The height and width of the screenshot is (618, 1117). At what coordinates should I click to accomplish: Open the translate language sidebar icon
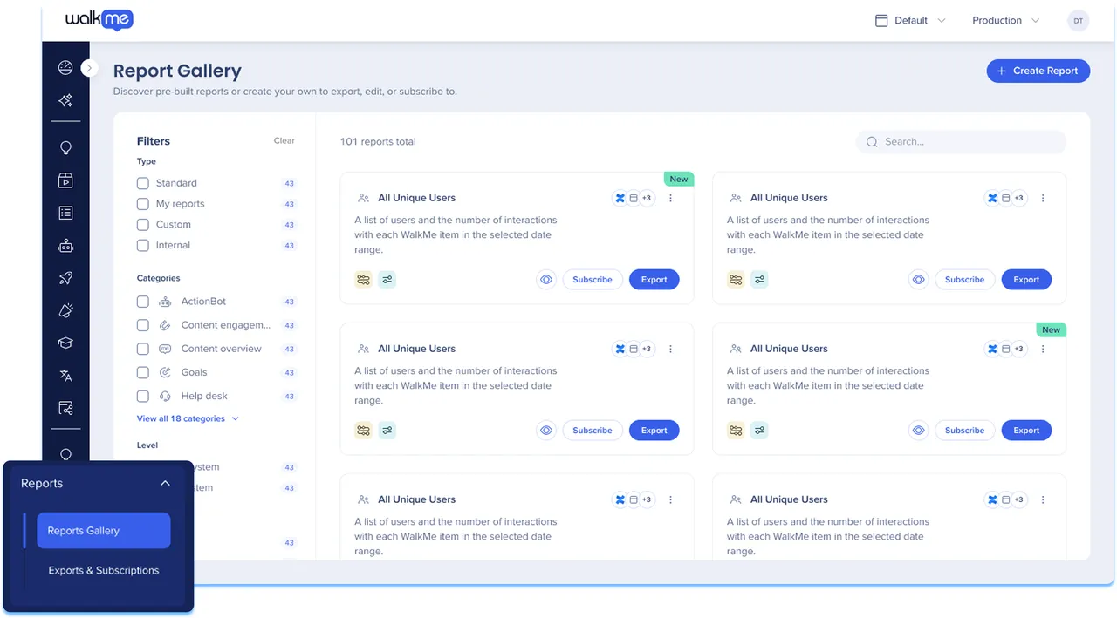[x=65, y=376]
